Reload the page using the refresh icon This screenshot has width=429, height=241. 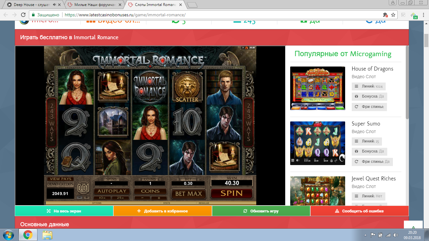point(23,15)
